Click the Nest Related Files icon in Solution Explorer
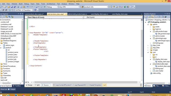 point(152,17)
